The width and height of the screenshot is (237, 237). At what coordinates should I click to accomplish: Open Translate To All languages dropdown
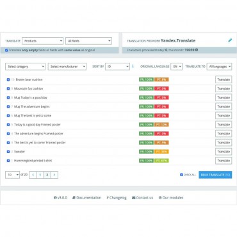point(219,67)
